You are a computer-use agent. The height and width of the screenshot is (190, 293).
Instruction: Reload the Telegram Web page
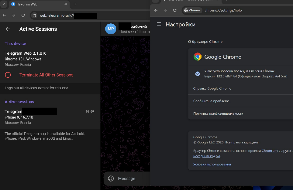[23, 16]
